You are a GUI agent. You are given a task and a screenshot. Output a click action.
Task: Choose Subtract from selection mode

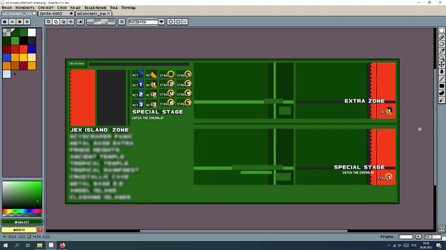point(63,22)
